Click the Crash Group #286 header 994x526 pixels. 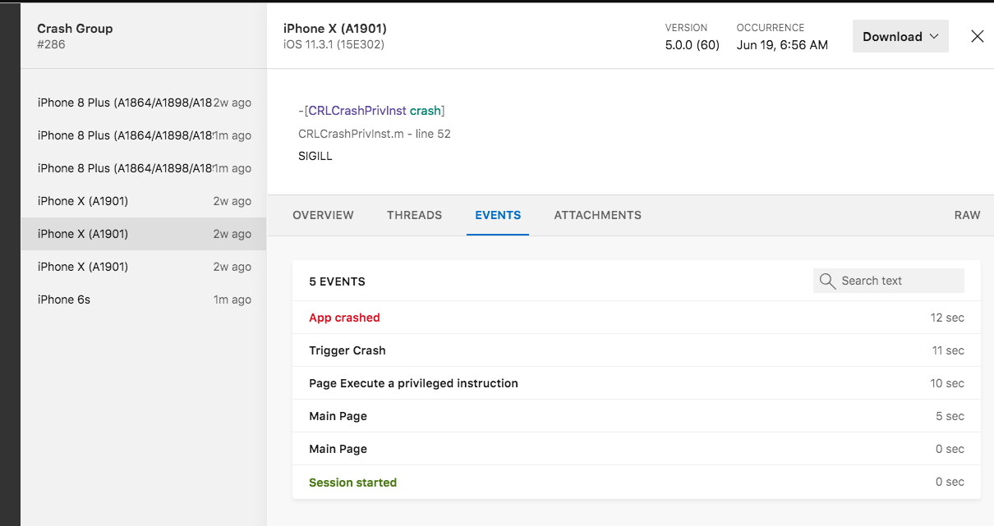point(75,36)
